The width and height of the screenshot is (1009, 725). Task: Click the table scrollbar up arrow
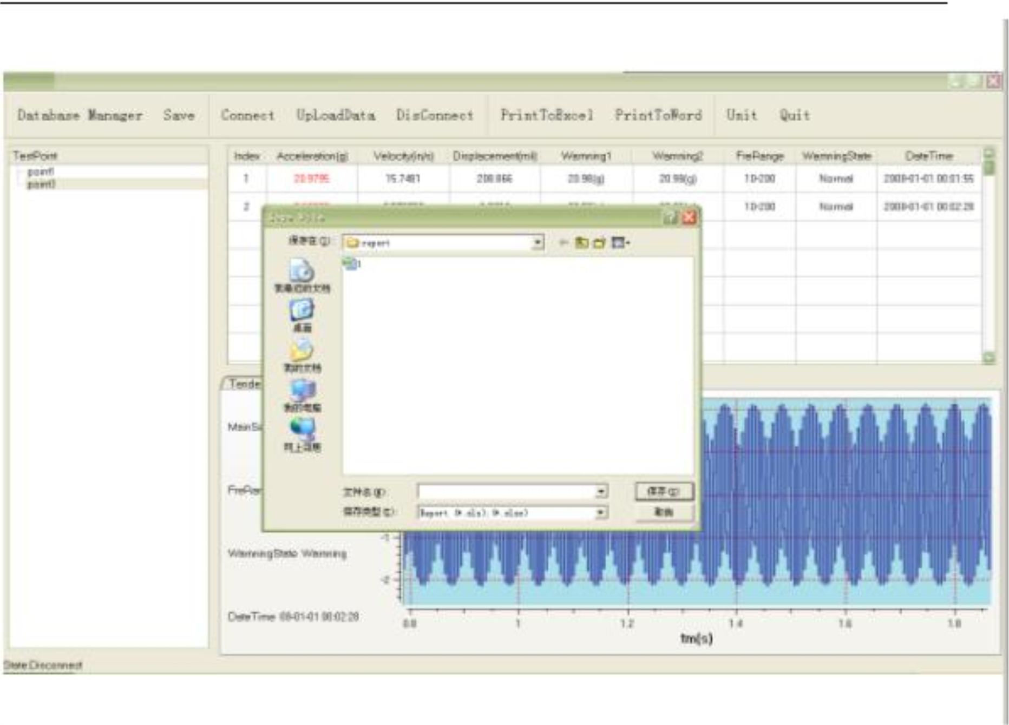click(988, 153)
